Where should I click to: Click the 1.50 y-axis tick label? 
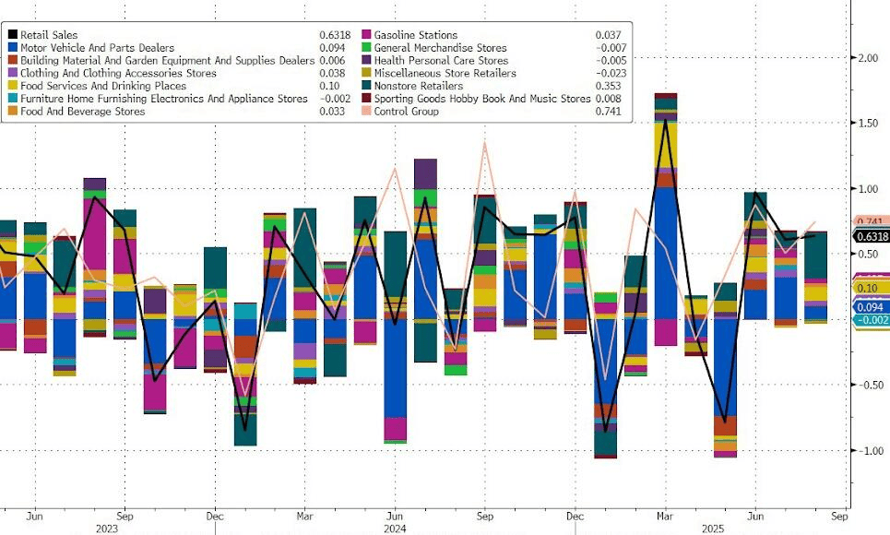[x=871, y=124]
